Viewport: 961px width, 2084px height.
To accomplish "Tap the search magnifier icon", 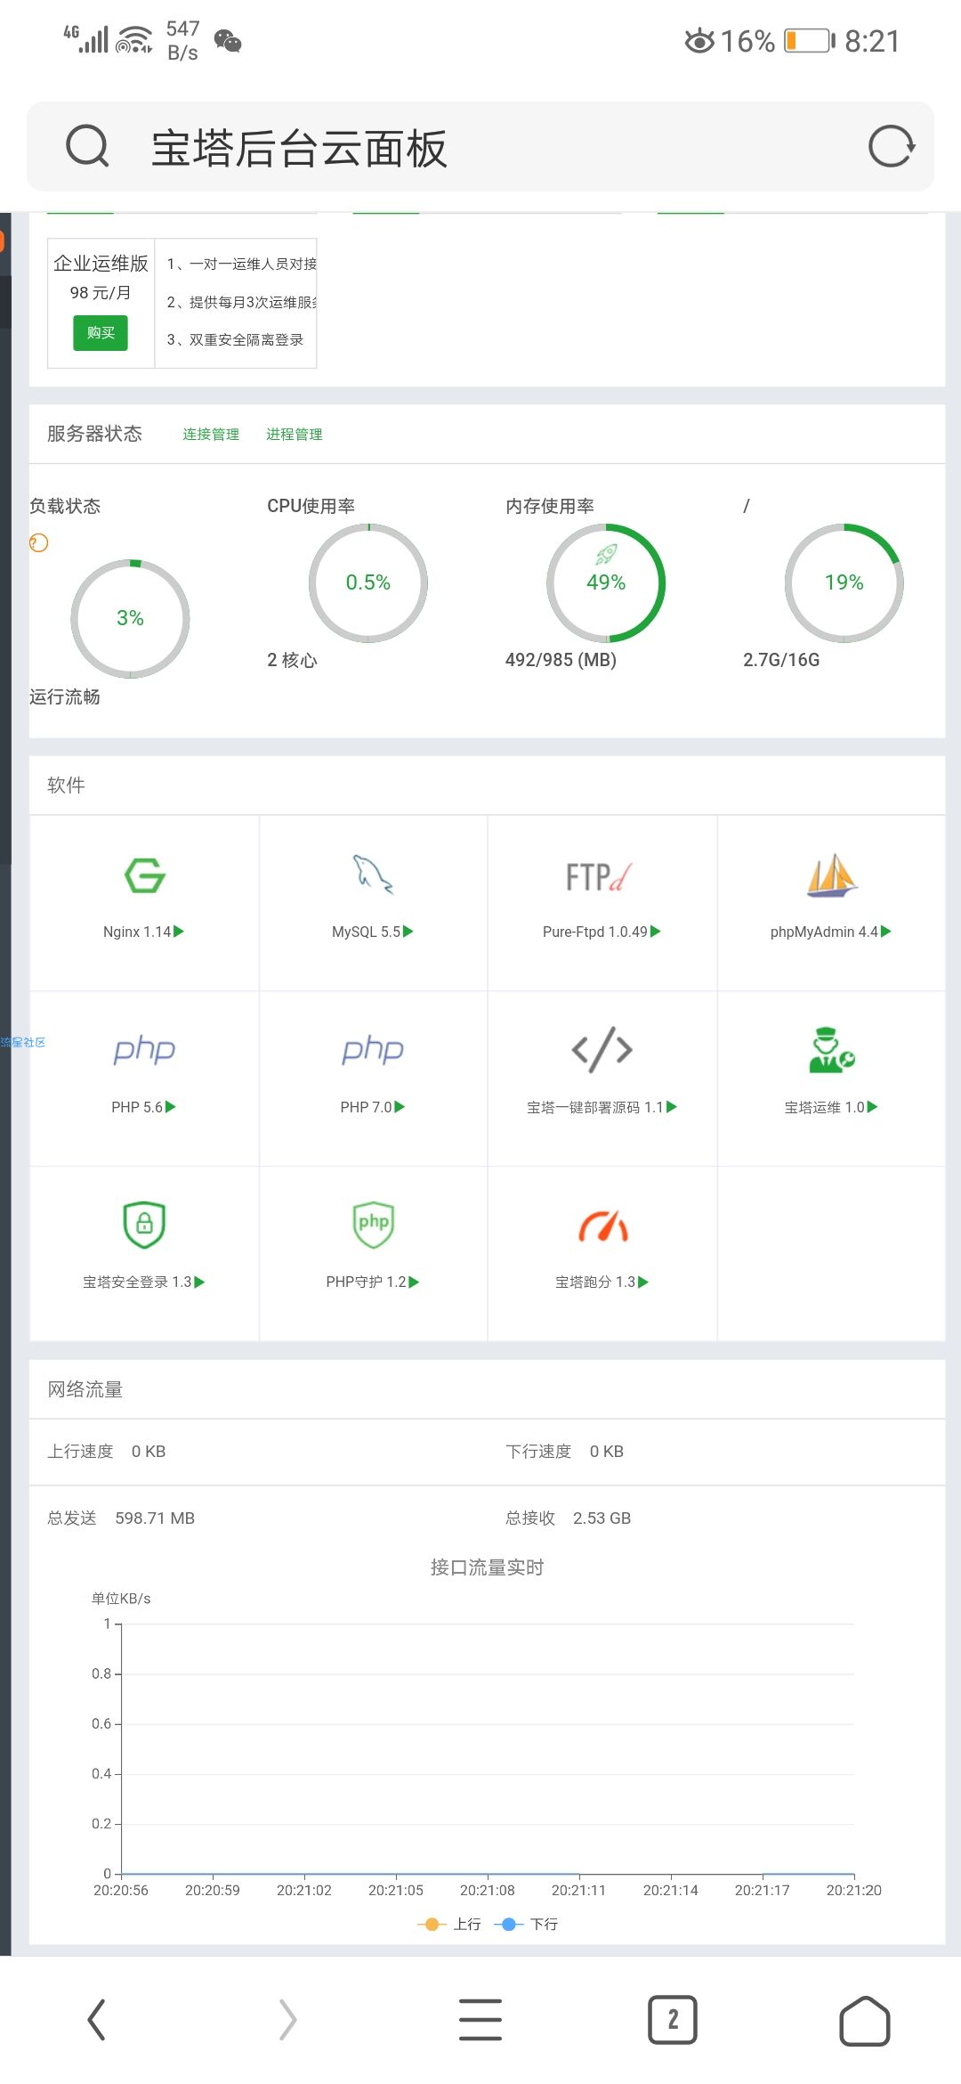I will 87,146.
